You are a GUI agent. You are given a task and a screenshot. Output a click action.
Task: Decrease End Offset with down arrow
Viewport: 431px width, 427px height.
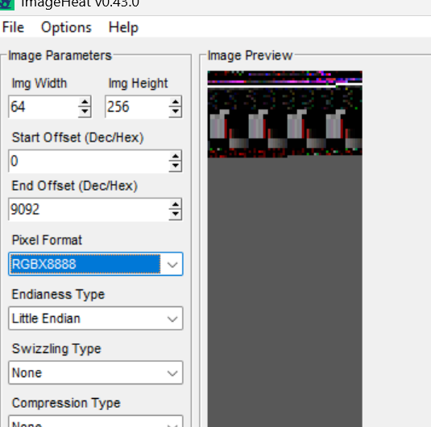[176, 215]
